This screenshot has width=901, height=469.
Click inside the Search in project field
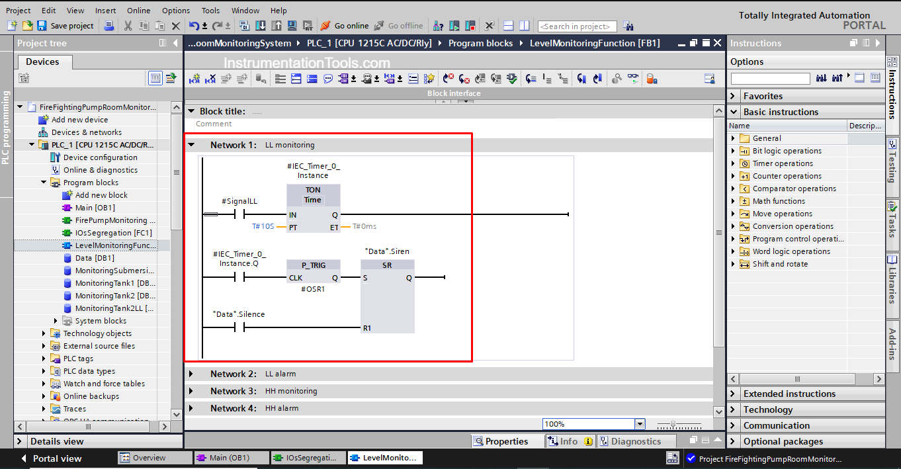(x=576, y=26)
